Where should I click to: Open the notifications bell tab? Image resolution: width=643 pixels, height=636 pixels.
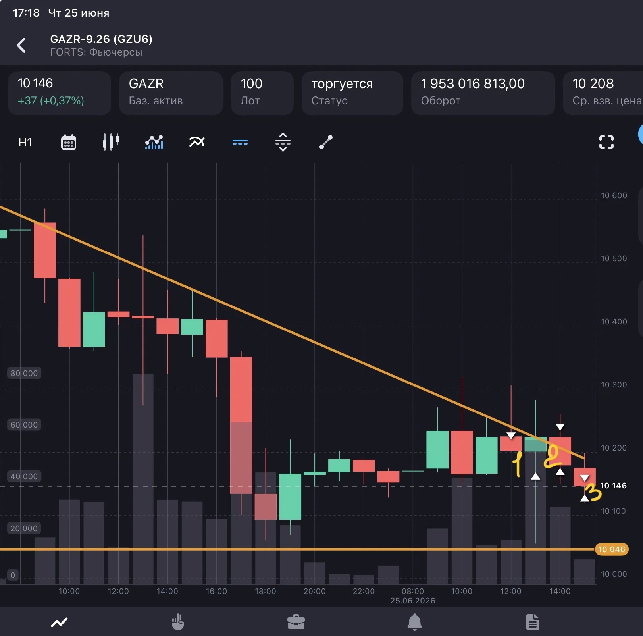(x=415, y=622)
